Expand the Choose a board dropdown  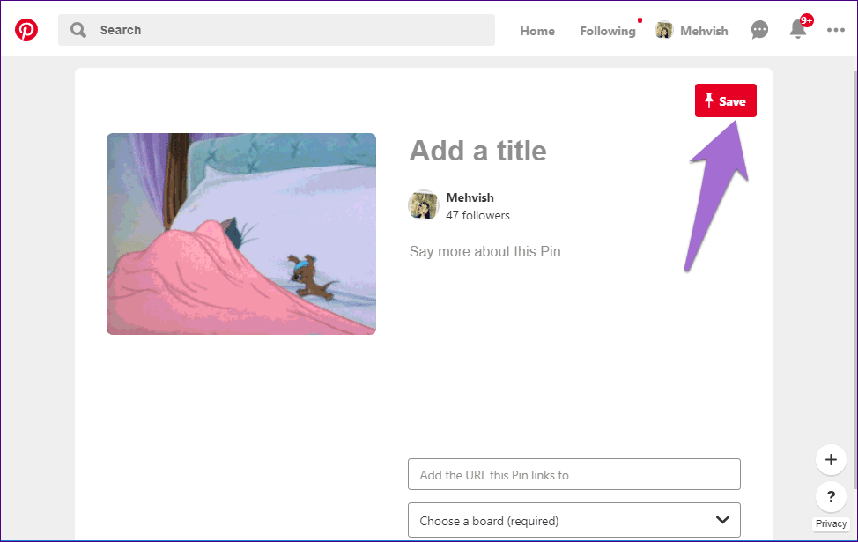[574, 520]
